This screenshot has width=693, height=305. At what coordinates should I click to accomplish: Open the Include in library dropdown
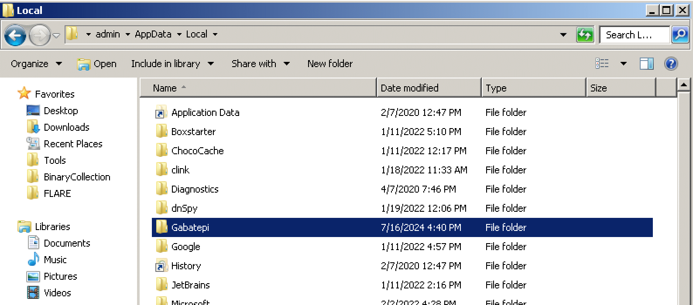coord(172,64)
